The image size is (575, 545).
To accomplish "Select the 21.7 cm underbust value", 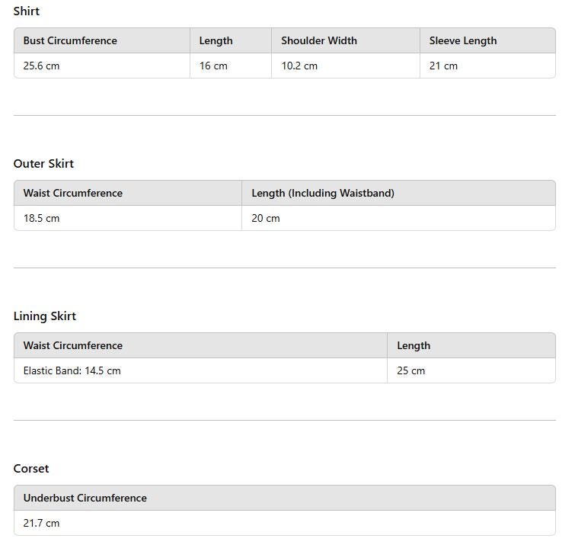I will 41,524.
